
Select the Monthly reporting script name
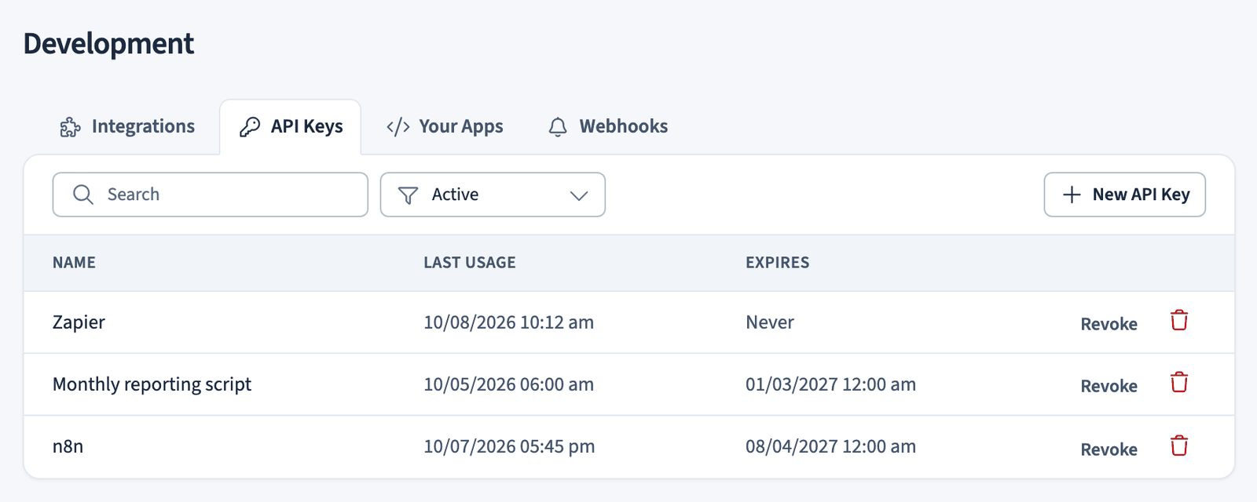pos(152,384)
